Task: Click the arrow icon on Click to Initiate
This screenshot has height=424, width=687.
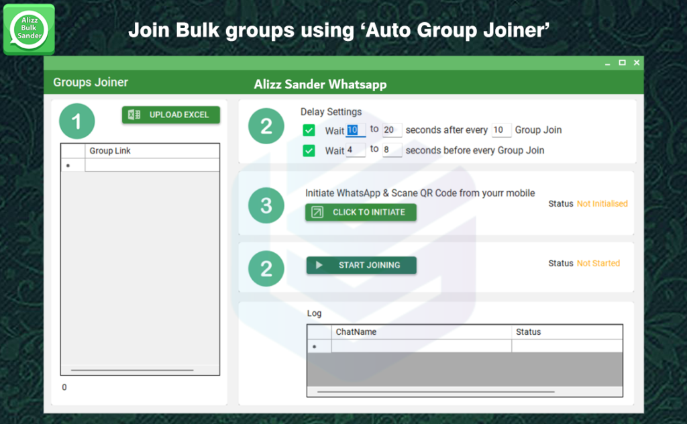Action: (317, 212)
